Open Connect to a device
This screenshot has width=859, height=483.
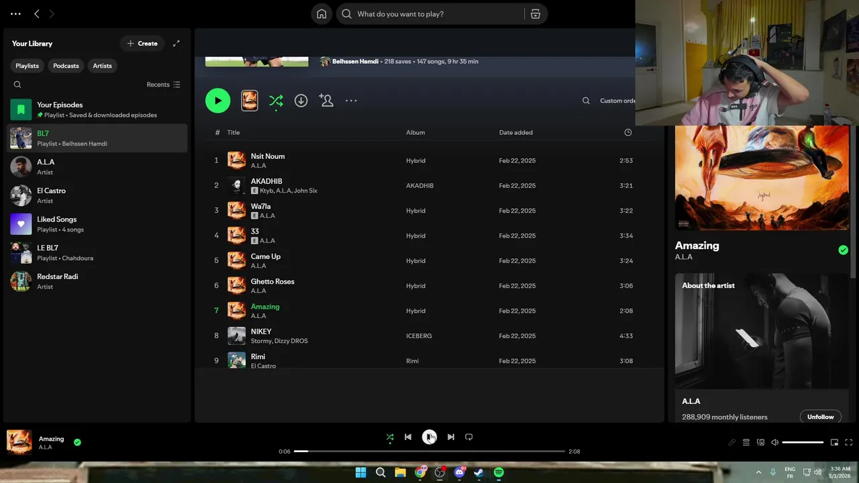tap(760, 442)
